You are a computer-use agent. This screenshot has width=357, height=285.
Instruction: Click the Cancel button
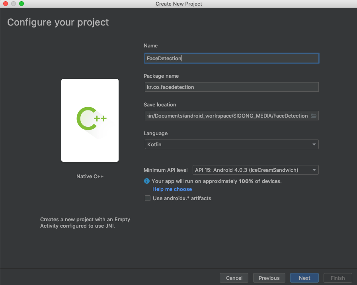coord(234,278)
